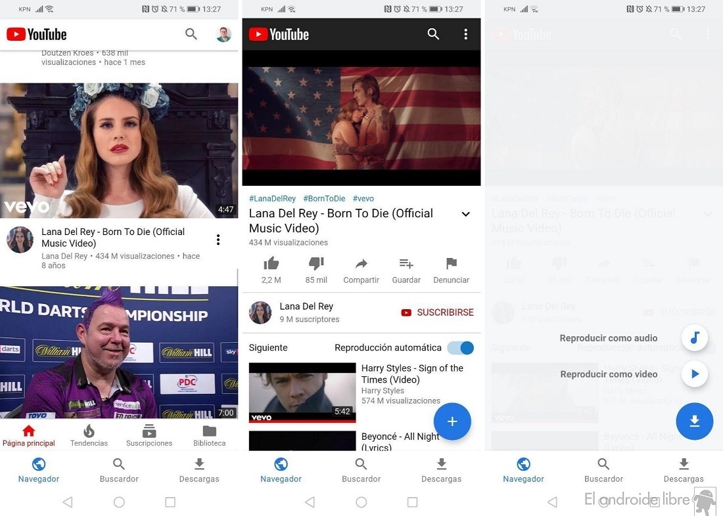This screenshot has height=516, width=723.
Task: Tap the search icon in the left YouTube header
Action: pos(191,33)
